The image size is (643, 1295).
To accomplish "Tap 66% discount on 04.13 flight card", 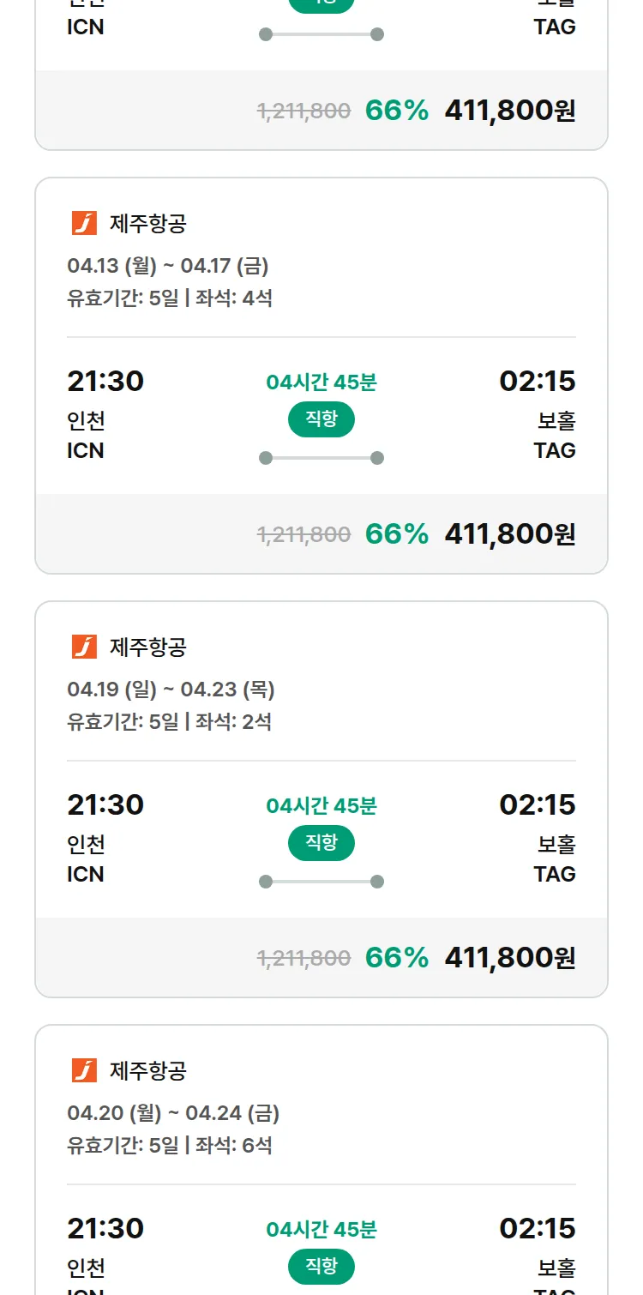I will click(397, 533).
